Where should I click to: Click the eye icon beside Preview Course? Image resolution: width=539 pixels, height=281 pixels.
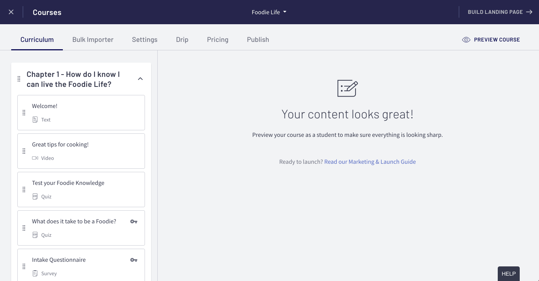point(466,40)
